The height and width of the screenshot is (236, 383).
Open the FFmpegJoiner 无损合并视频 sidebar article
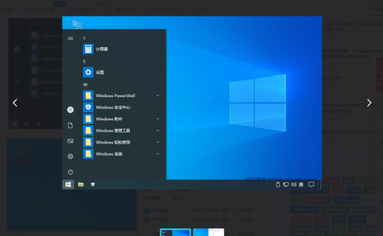pos(352,54)
